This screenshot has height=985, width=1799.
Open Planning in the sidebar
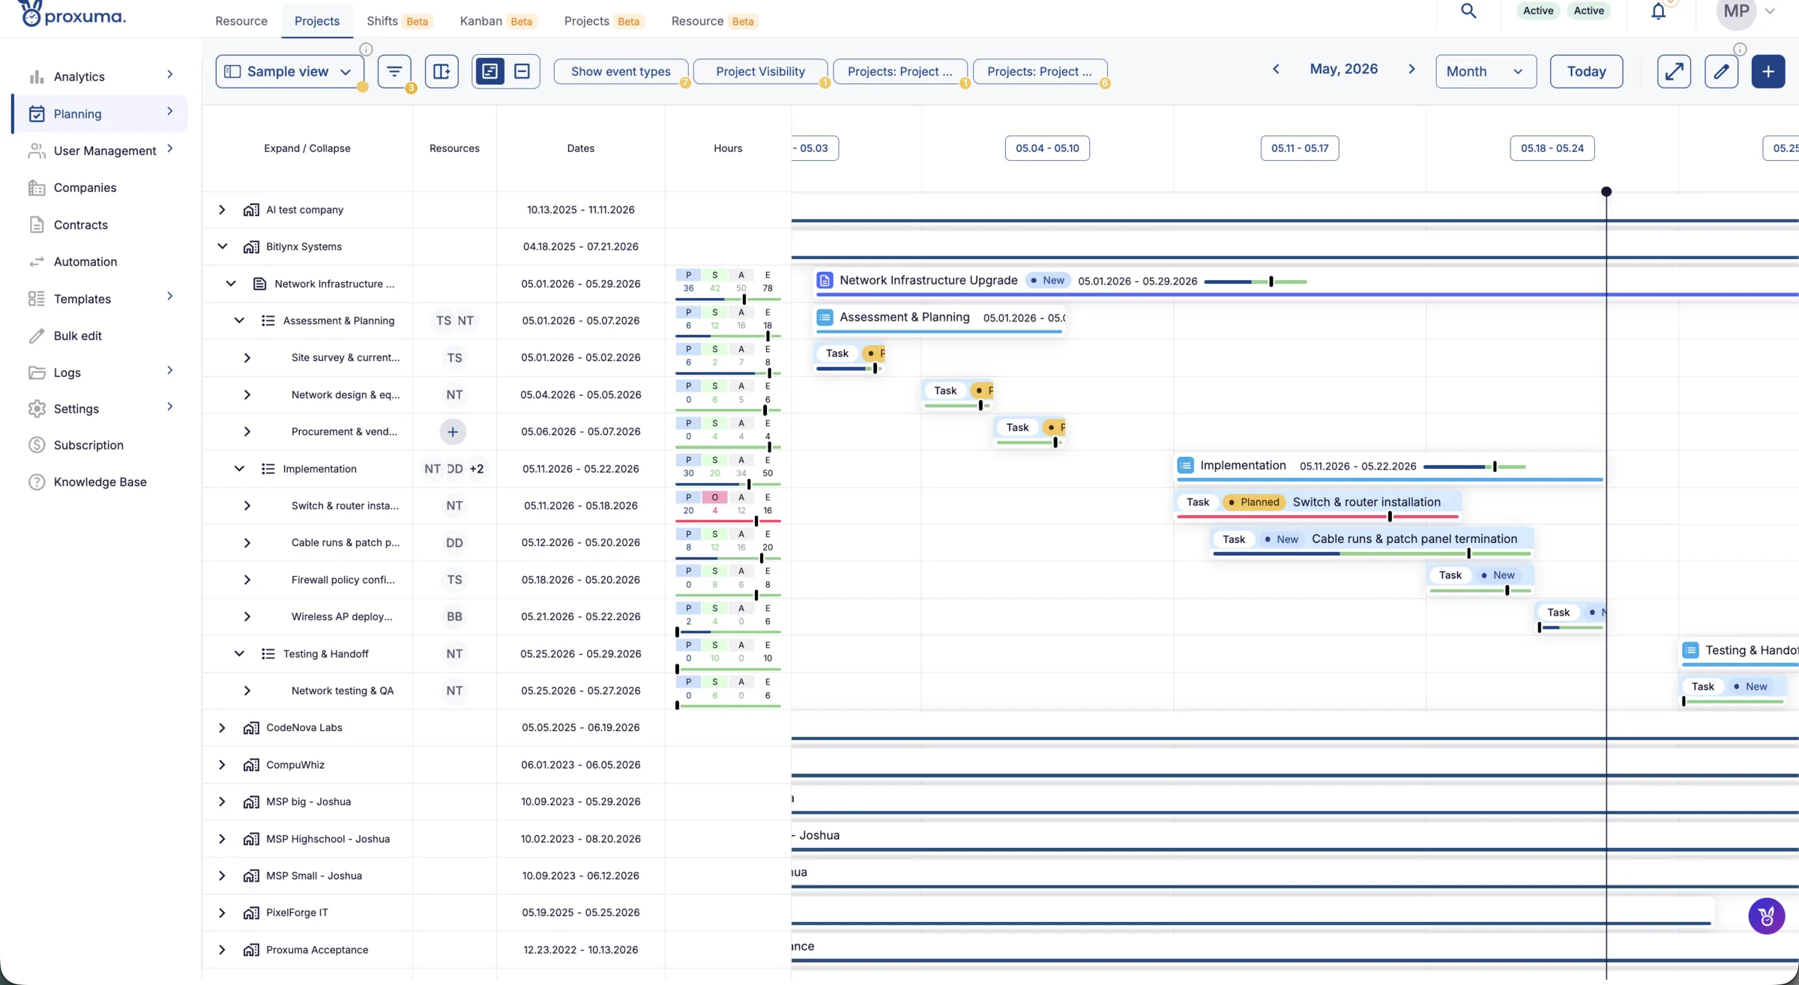point(100,114)
